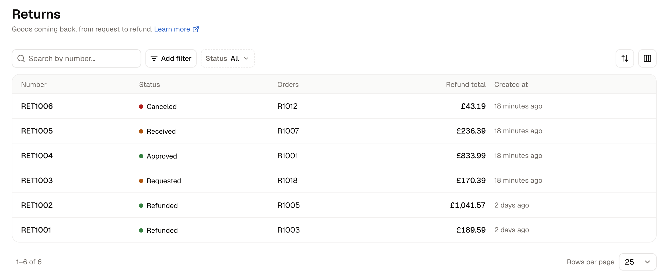Image resolution: width=669 pixels, height=274 pixels.
Task: Click Refunded status in RET1002 row
Action: (162, 206)
